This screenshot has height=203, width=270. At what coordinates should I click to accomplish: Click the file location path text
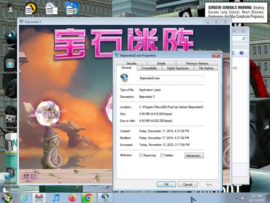pos(171,107)
